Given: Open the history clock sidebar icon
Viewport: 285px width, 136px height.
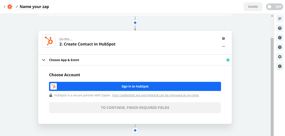Looking at the screenshot, I should click(280, 47).
